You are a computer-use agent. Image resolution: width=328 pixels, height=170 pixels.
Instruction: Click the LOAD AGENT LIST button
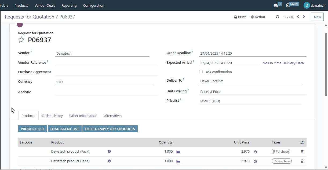pyautogui.click(x=65, y=129)
